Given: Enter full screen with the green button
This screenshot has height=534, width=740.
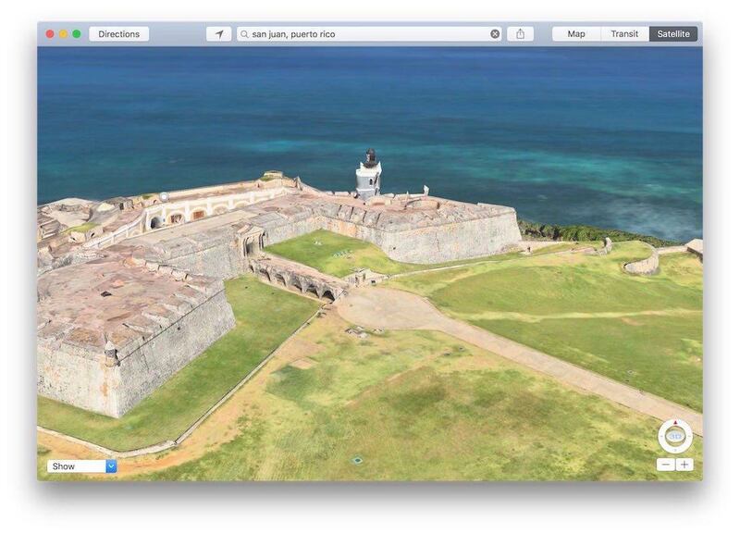Looking at the screenshot, I should pyautogui.click(x=77, y=34).
